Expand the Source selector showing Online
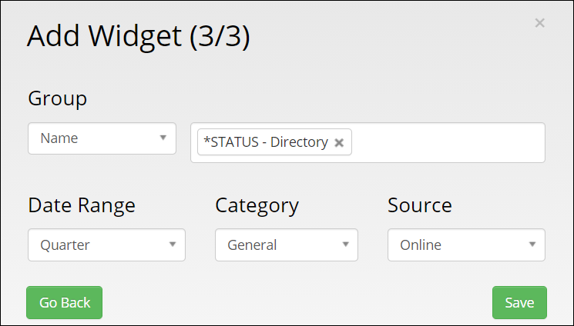 click(x=466, y=245)
